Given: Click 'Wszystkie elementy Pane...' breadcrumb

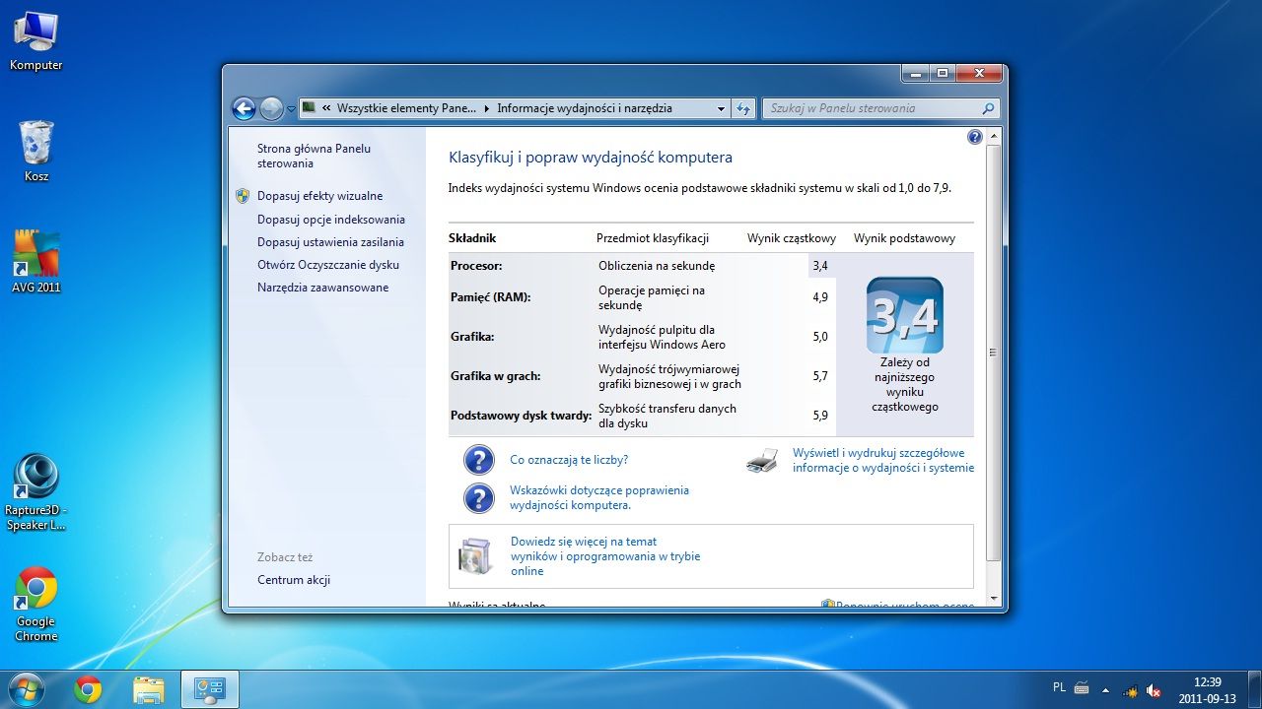Looking at the screenshot, I should 406,108.
